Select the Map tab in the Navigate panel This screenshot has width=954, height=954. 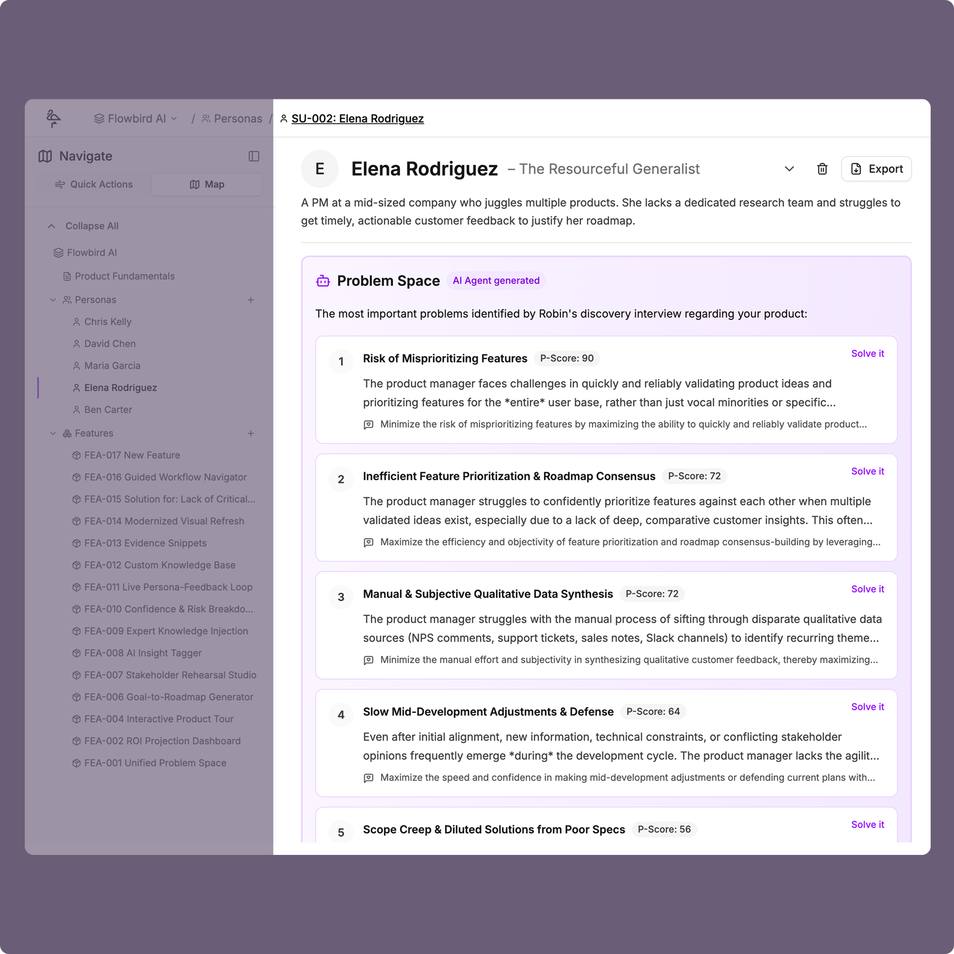206,184
